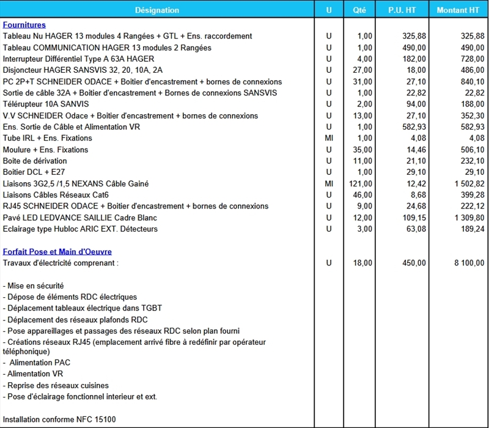Select PC 2P+T SCHNEIDER ODACE line
The height and width of the screenshot is (428, 489).
tap(142, 82)
